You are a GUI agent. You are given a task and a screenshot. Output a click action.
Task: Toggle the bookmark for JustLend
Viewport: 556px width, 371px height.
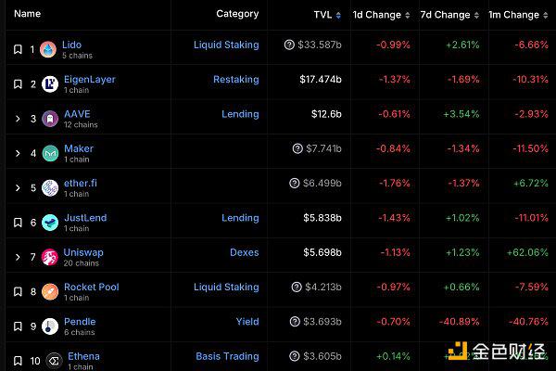pos(18,223)
